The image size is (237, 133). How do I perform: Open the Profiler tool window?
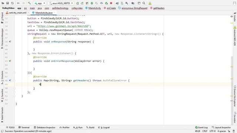(x=64, y=127)
